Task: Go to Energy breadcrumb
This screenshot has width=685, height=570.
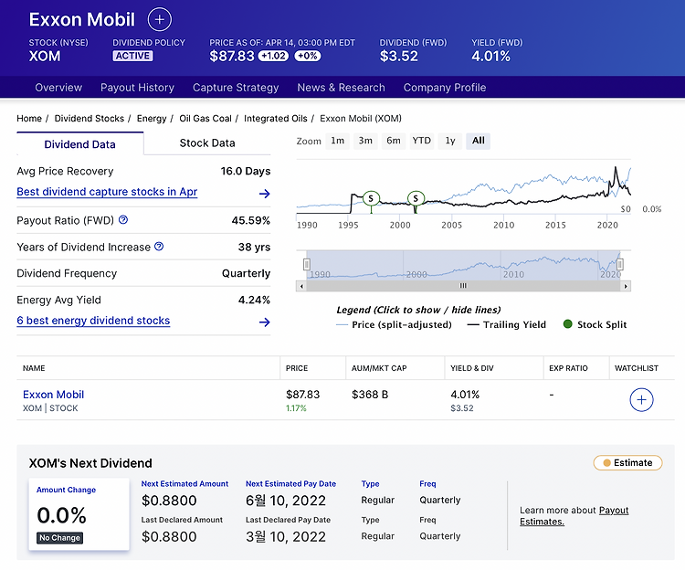Action: coord(152,119)
